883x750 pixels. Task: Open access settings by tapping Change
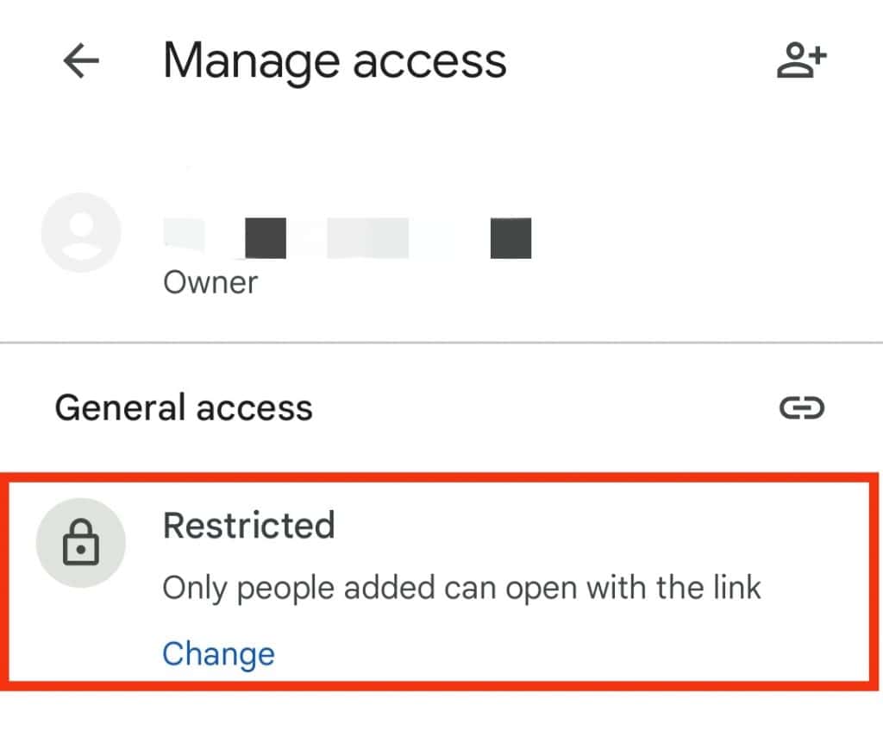pyautogui.click(x=218, y=653)
